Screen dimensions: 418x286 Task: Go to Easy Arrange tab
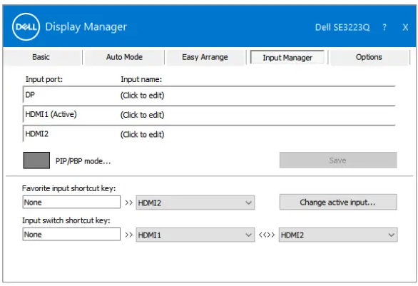[205, 57]
